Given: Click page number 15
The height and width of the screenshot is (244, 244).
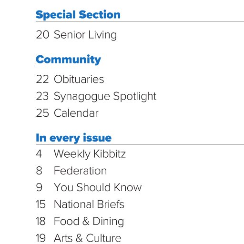Looking at the screenshot, I should click(x=41, y=204).
